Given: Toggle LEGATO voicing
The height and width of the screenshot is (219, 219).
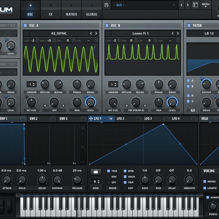Looking at the screenshot, I should 205,188.
